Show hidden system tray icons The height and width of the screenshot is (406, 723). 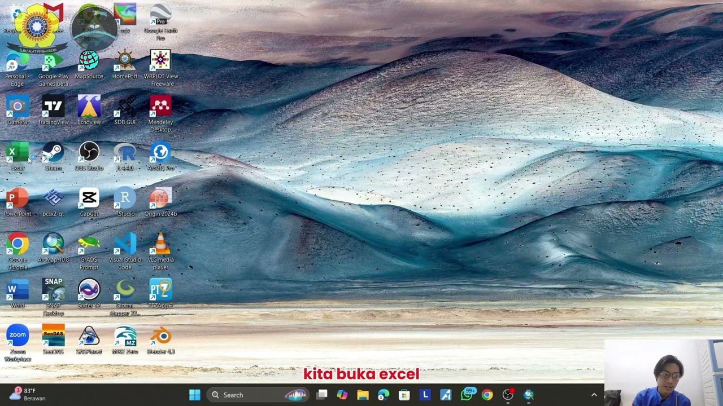tap(594, 395)
